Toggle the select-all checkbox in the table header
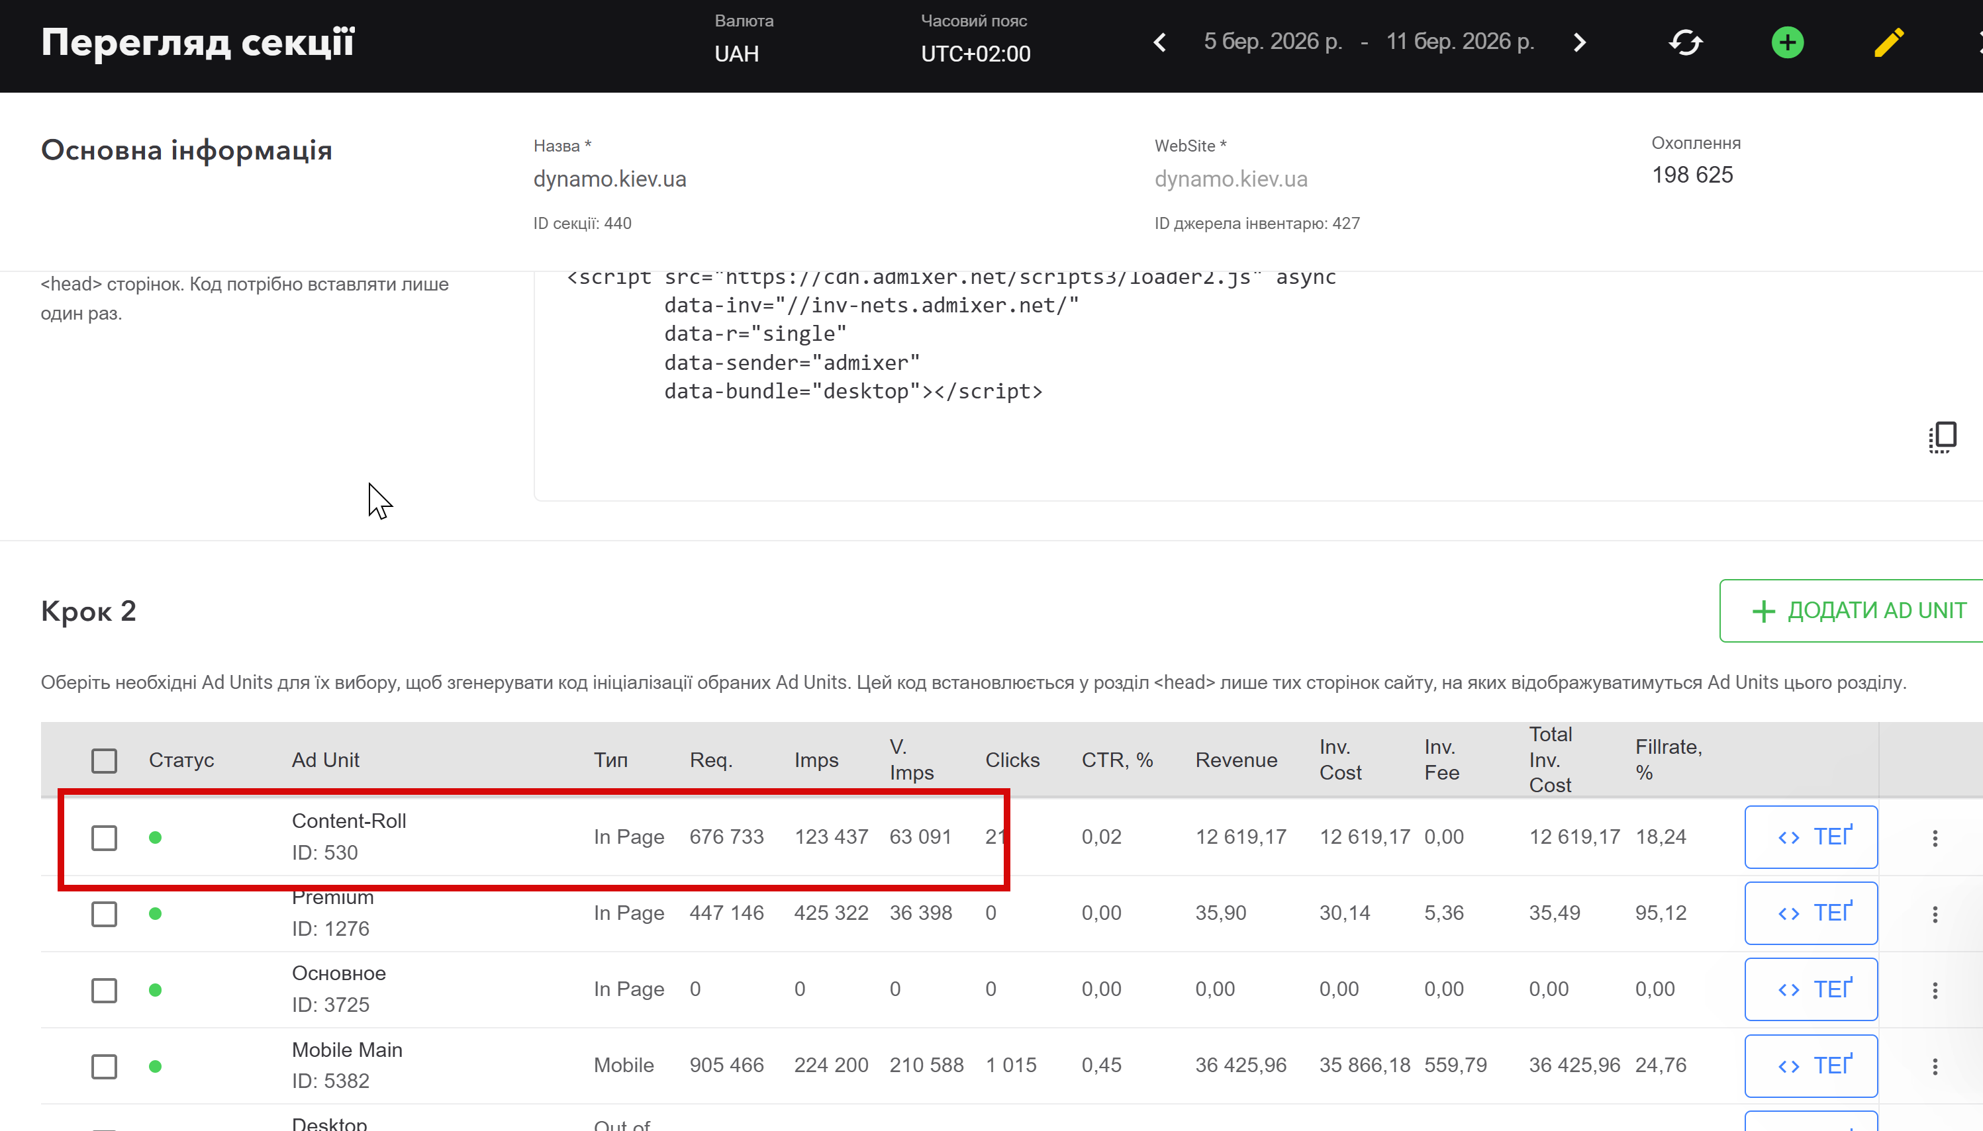 coord(104,760)
